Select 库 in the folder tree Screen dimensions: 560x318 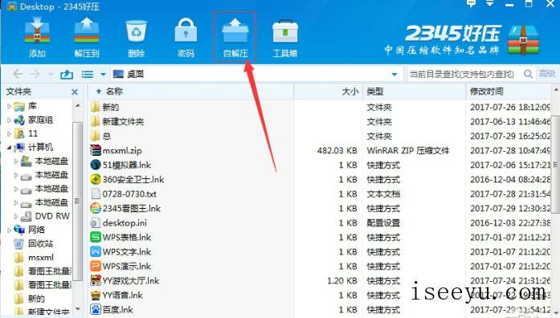(x=32, y=106)
